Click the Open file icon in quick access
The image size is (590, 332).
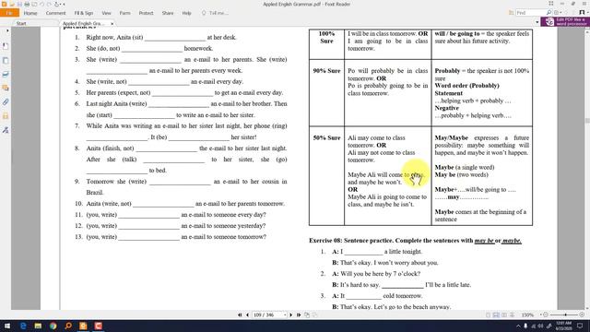(x=12, y=4)
